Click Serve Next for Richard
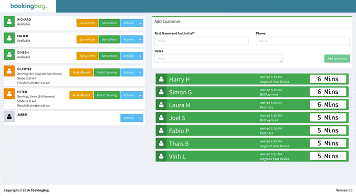Viewport: 356px width, 196px height. click(x=109, y=23)
